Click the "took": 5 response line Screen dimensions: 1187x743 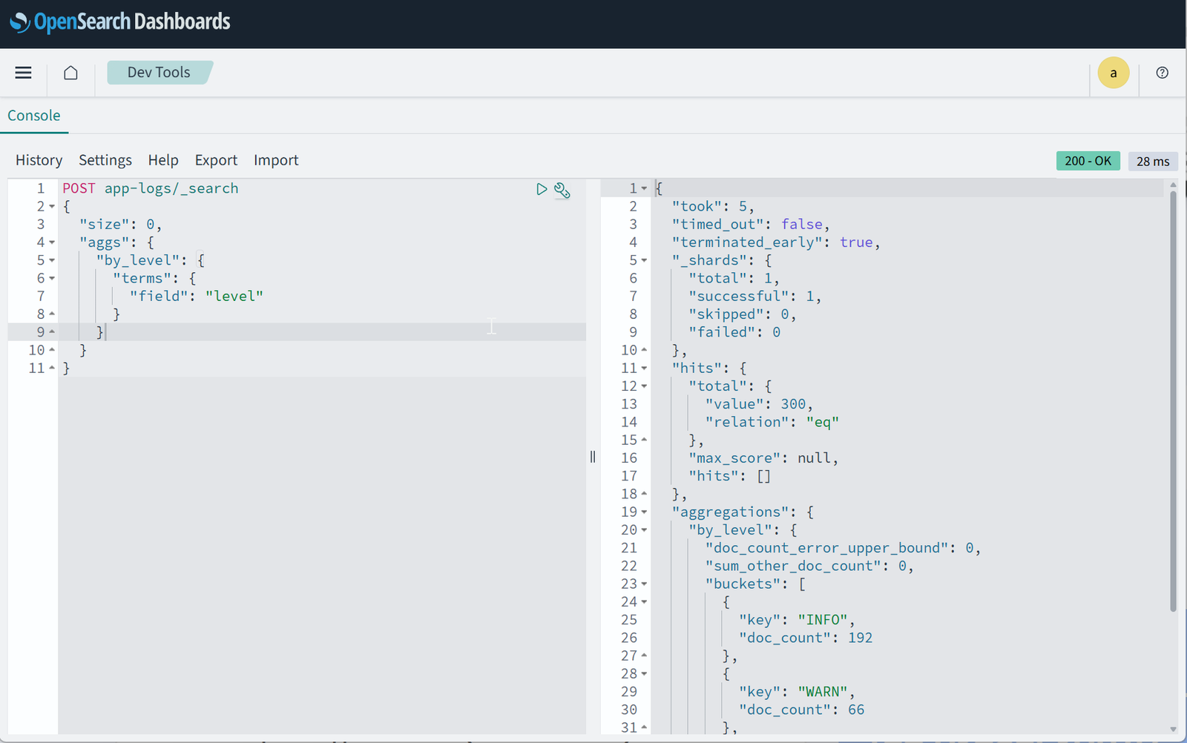[713, 207]
